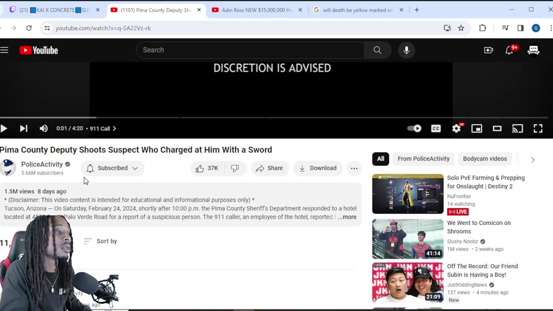
Task: Visit the NuFrontier channel
Action: (459, 196)
